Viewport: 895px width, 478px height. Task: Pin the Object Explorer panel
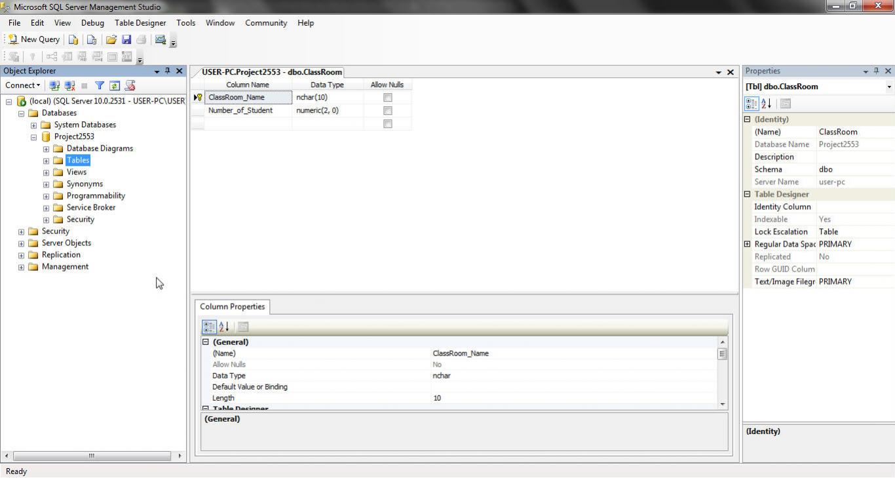coord(168,71)
